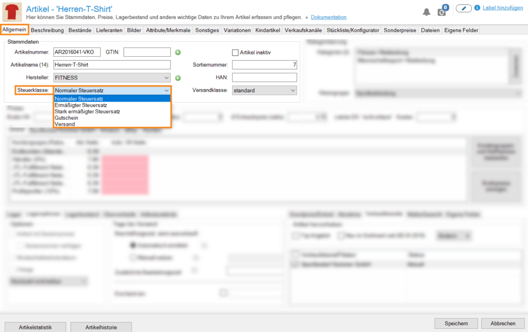This screenshot has width=528, height=332.
Task: Expand the Hersteller dropdown showing FITNESS
Action: [112, 78]
